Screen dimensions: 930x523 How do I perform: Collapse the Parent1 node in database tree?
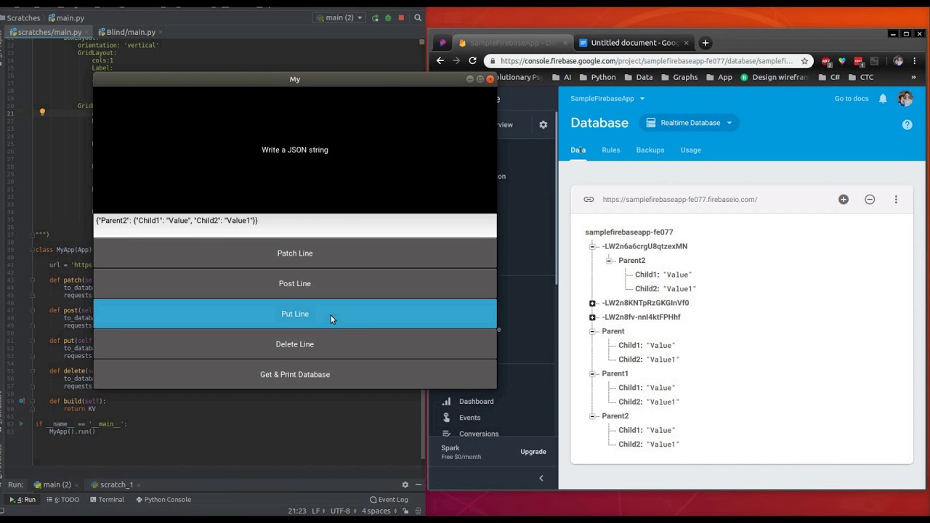tap(592, 373)
